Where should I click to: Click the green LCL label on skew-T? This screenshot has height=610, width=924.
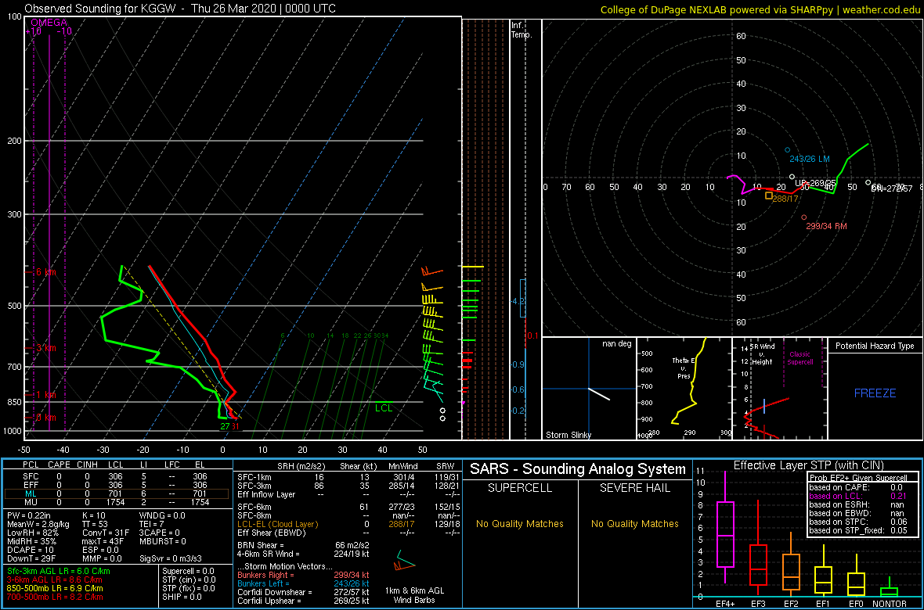384,407
